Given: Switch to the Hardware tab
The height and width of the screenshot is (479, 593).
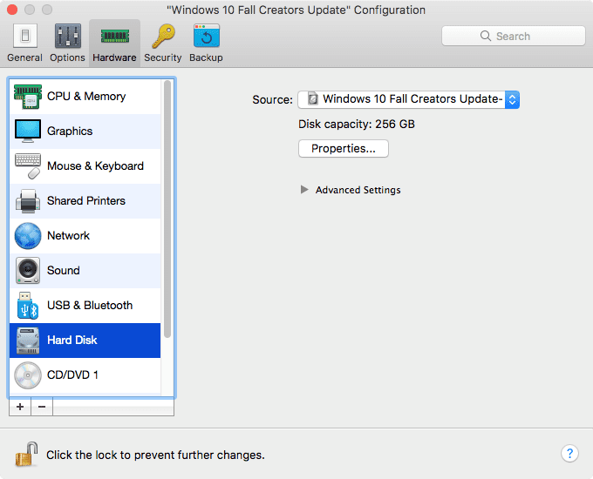Looking at the screenshot, I should (x=114, y=43).
